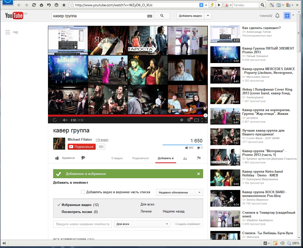This screenshot has height=248, width=303.
Task: Like the video with thumbs-up Нравится
Action: [x=65, y=158]
